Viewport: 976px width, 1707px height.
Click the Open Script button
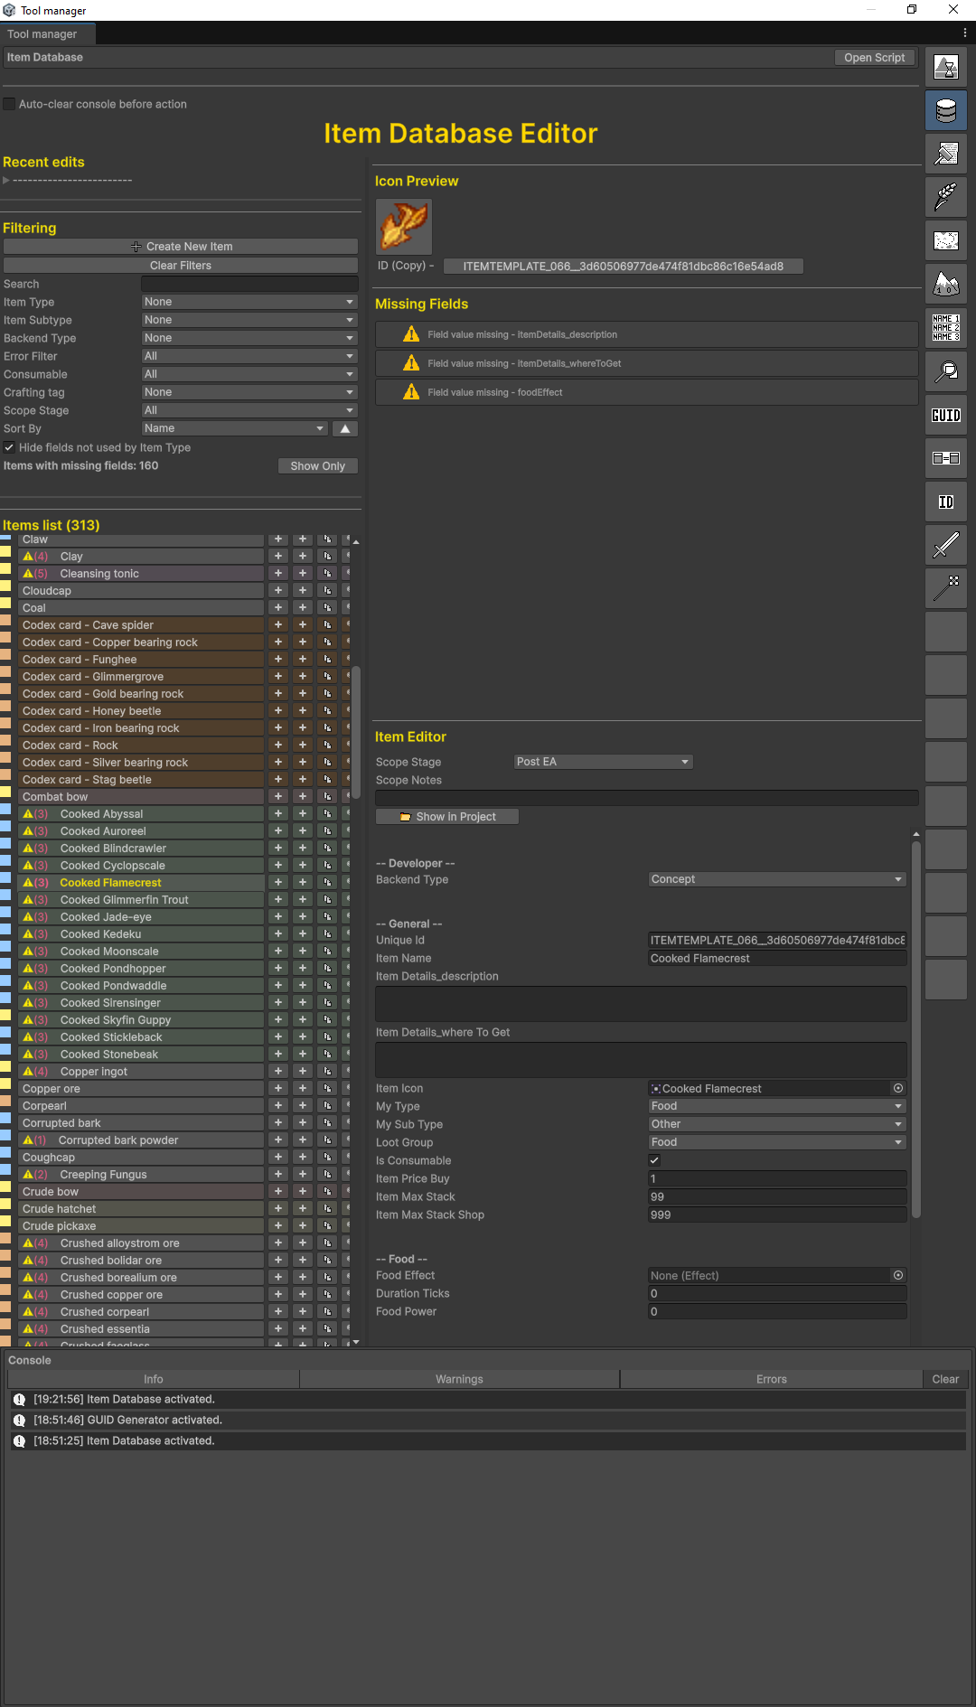pyautogui.click(x=875, y=57)
